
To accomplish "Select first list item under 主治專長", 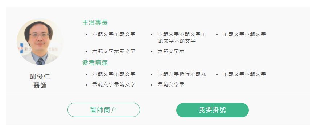I will pyautogui.click(x=114, y=34).
